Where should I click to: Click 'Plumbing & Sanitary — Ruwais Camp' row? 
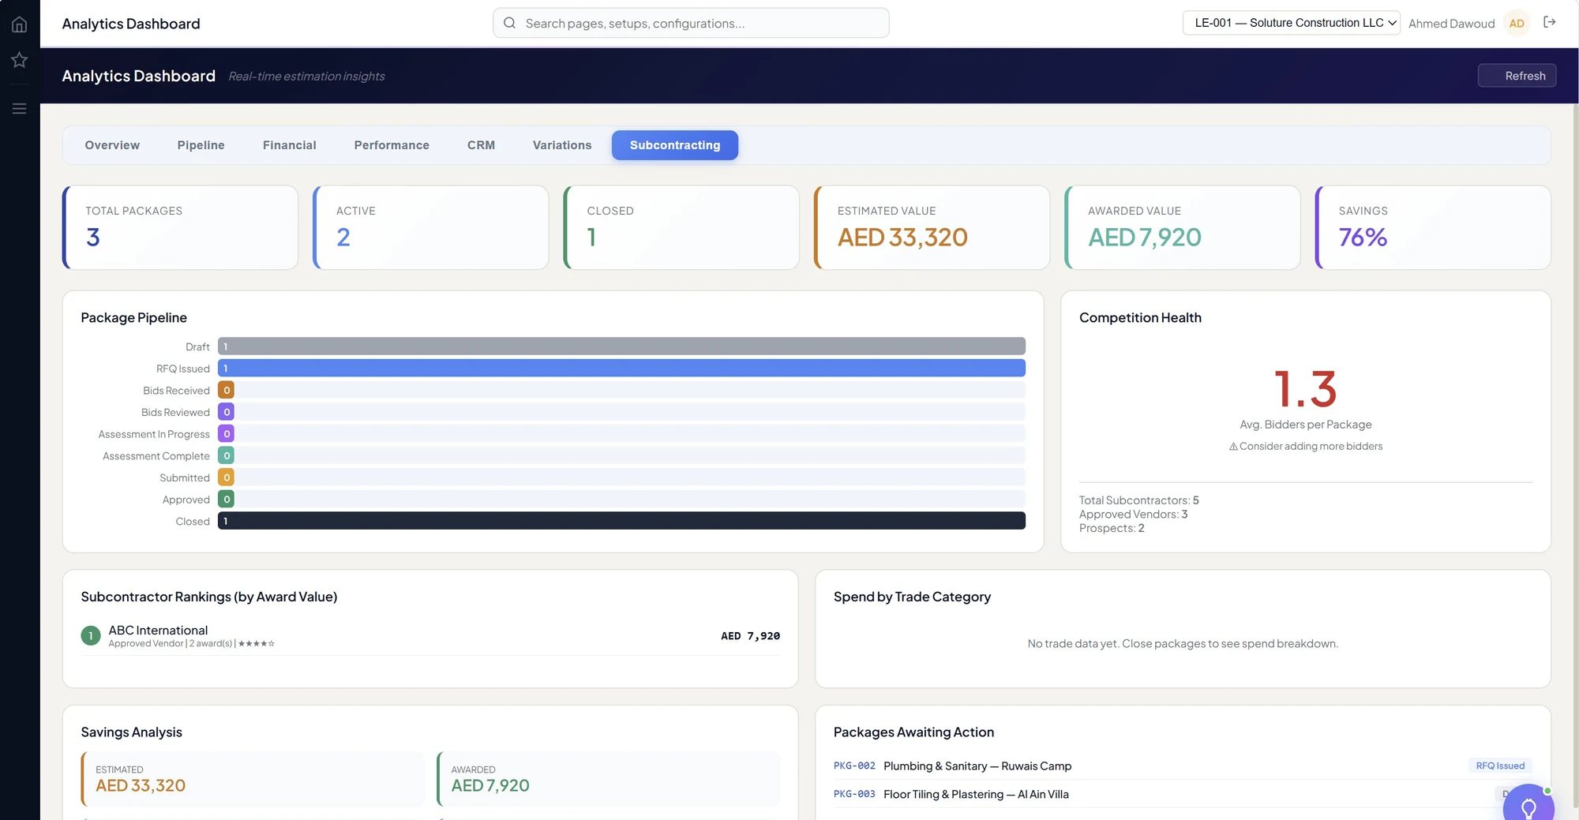(1183, 766)
